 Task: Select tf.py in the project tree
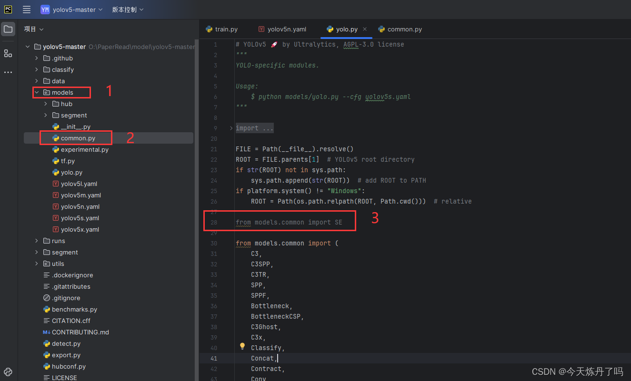point(63,161)
